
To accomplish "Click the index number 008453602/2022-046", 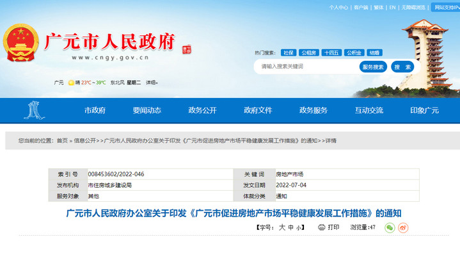I will (116, 174).
